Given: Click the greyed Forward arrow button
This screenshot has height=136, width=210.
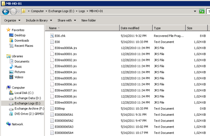Looking at the screenshot, I should click(13, 12).
